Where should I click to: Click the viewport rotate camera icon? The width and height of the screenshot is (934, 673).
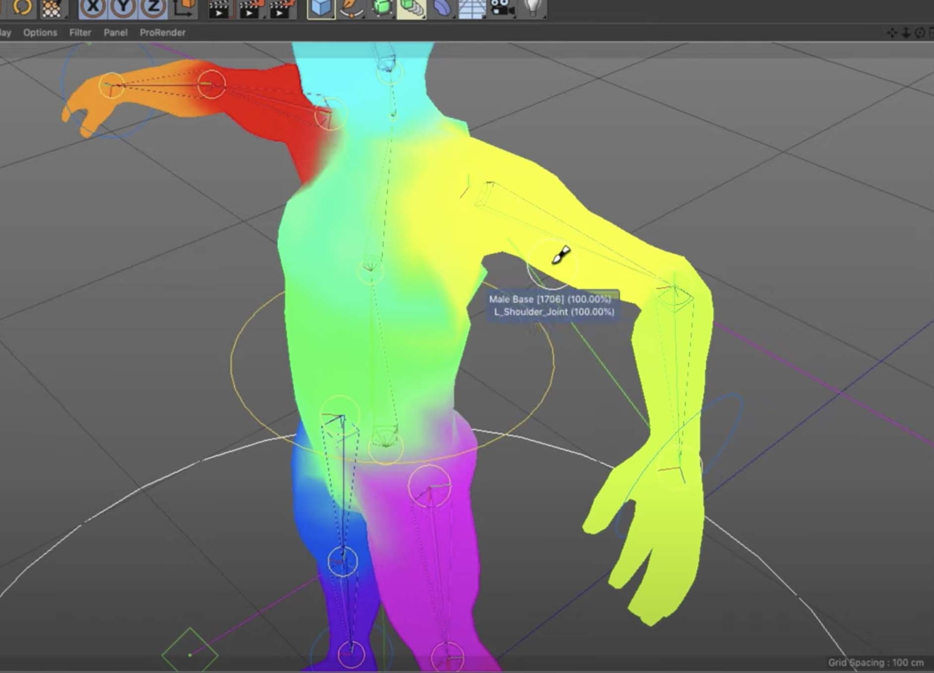click(x=920, y=33)
